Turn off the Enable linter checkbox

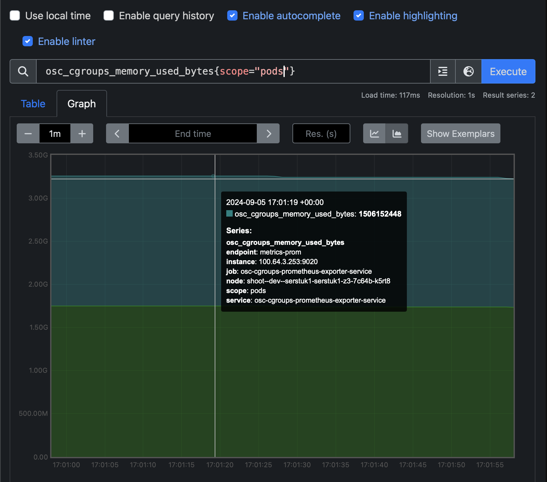(28, 41)
